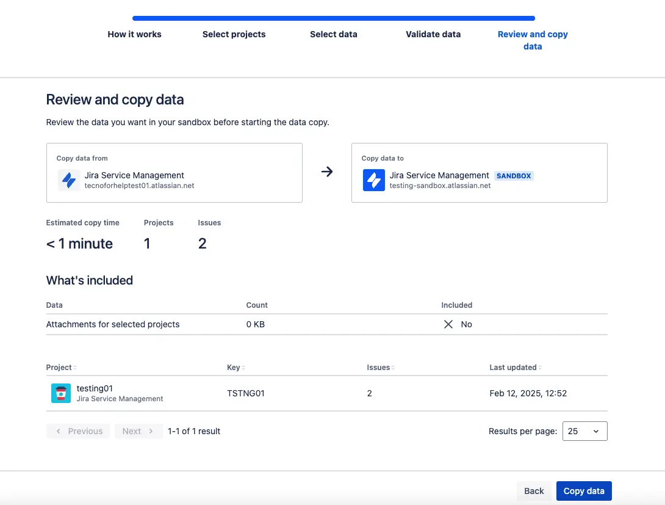
Task: Click the Copy data from label
Action: click(82, 158)
